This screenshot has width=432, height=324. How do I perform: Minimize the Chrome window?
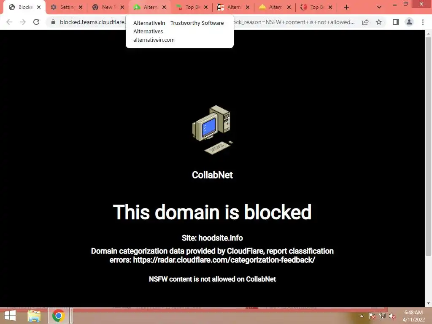[395, 4]
